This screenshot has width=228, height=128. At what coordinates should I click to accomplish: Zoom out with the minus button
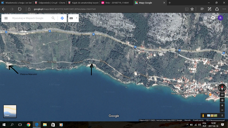222,111
